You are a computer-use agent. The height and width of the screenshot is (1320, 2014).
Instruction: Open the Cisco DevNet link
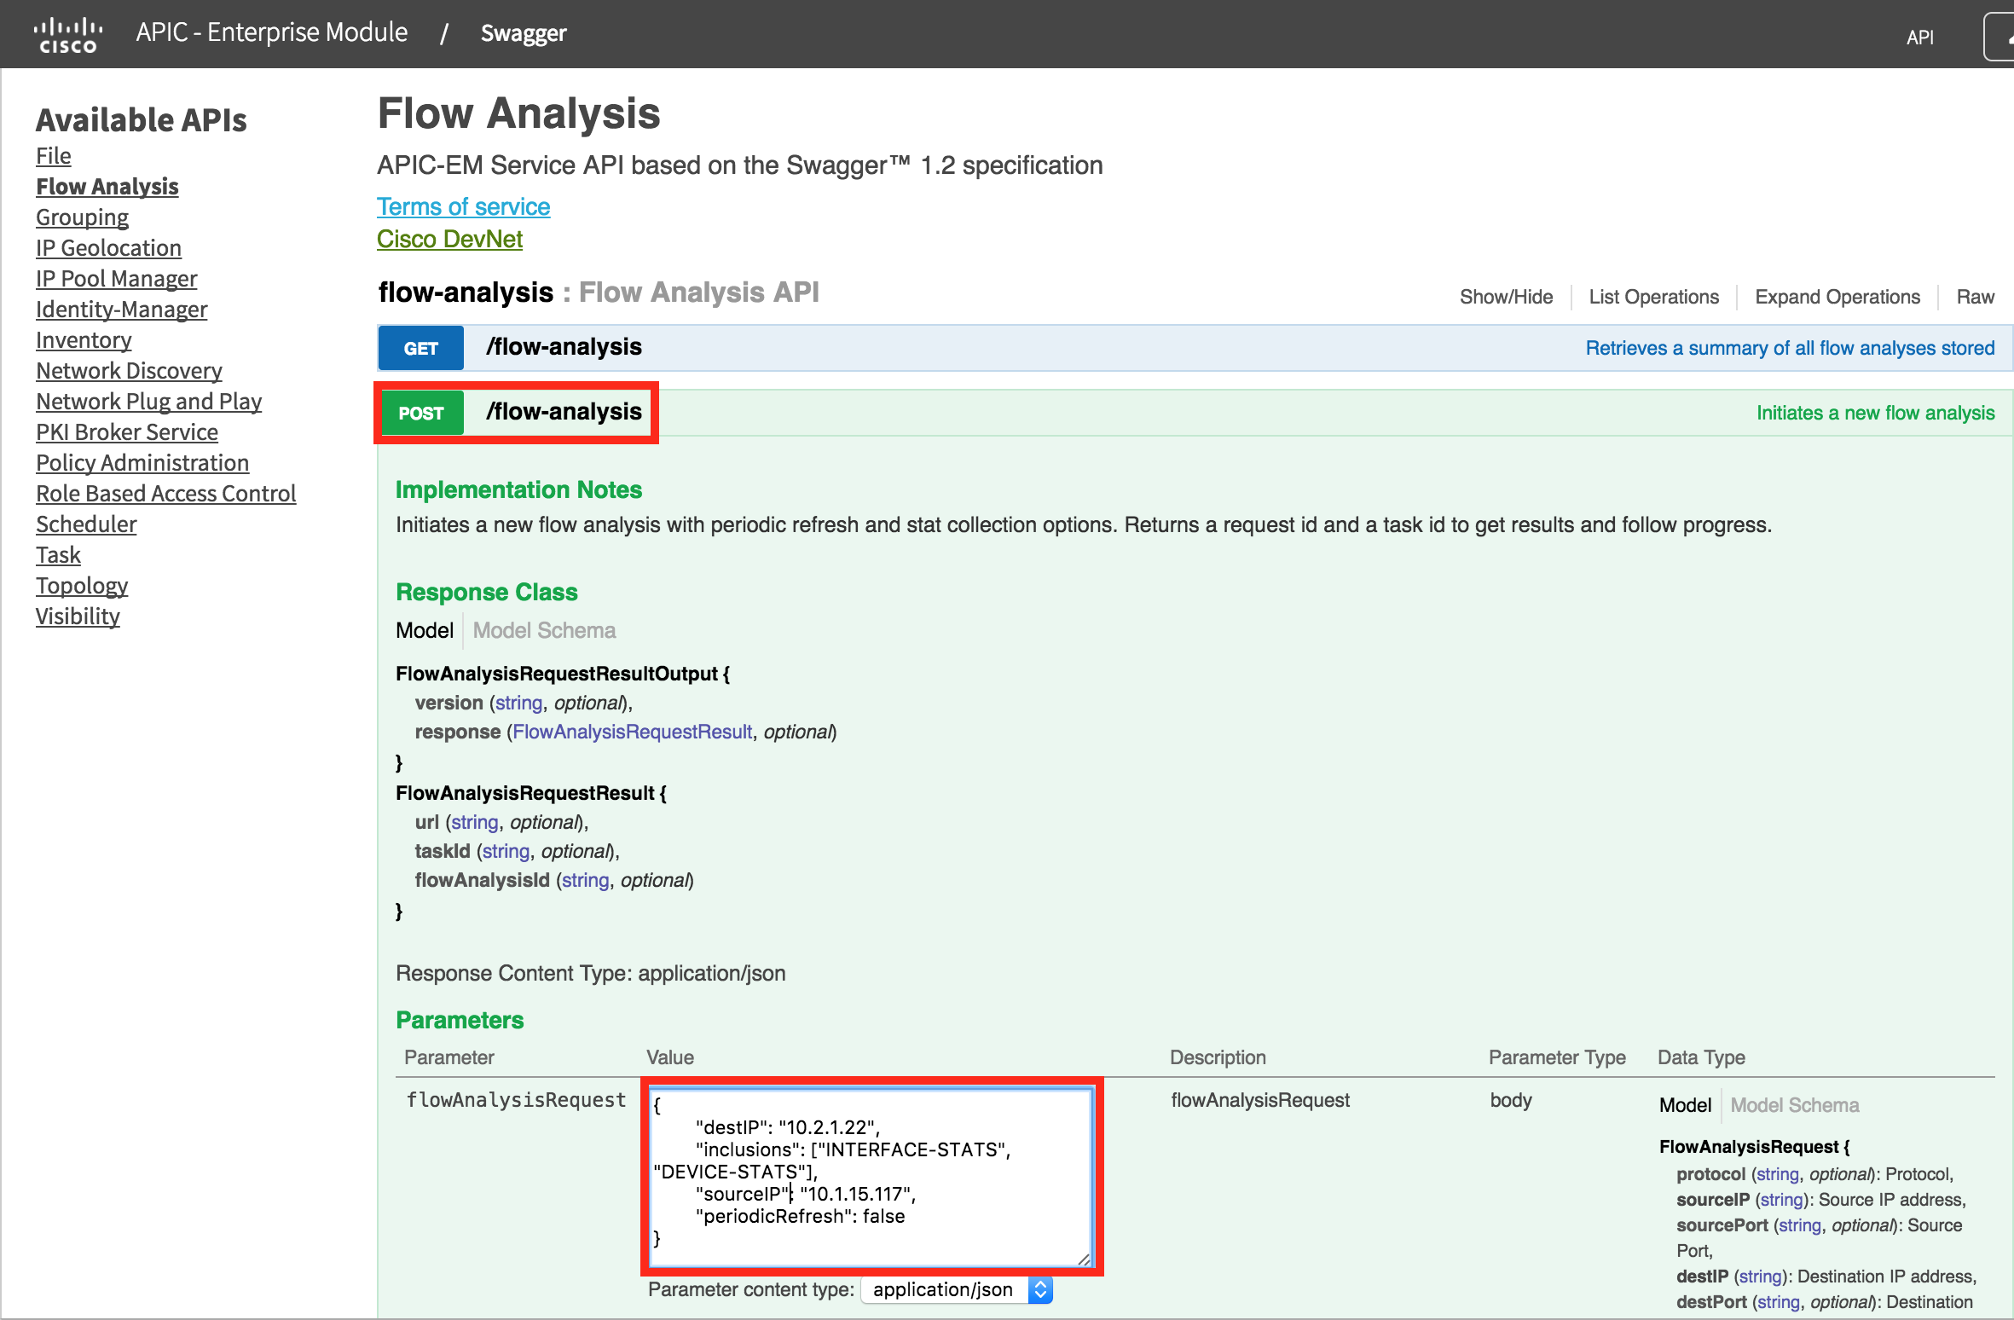449,240
